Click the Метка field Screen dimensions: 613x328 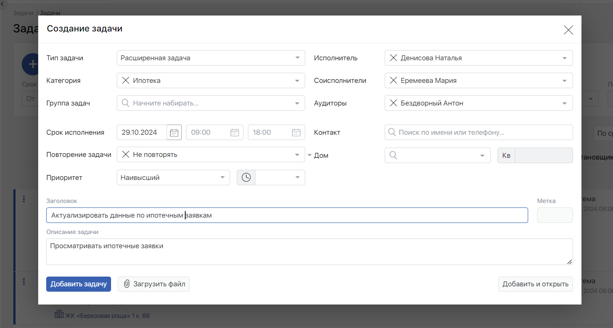pos(555,215)
